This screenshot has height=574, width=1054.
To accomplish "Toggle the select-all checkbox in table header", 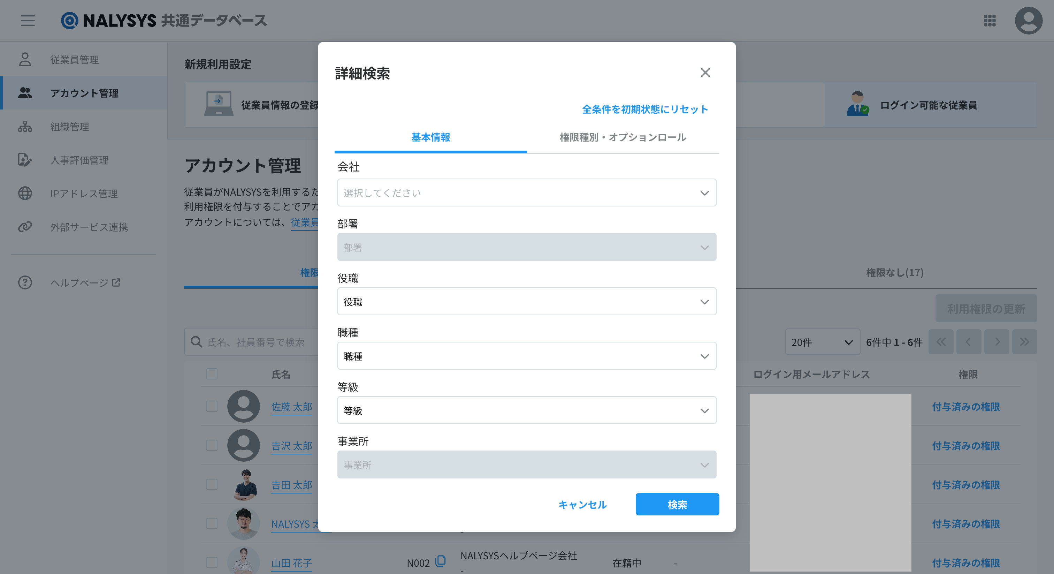I will tap(212, 374).
